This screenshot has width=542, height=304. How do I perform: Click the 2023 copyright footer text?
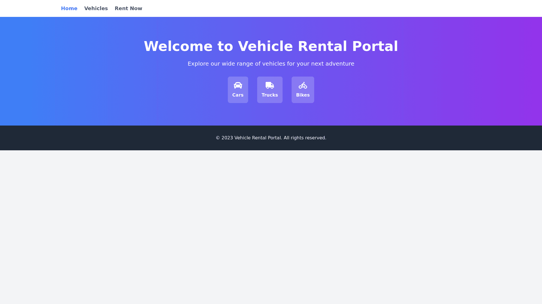click(271, 138)
